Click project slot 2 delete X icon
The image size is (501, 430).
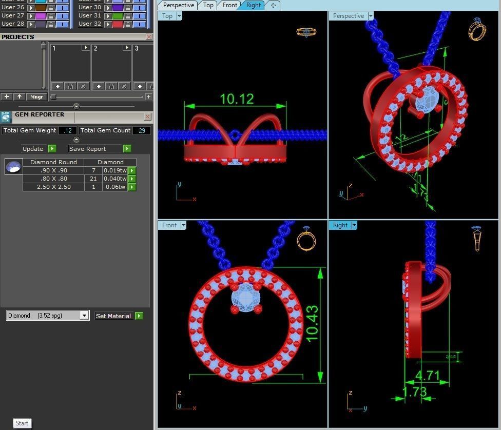(x=124, y=86)
